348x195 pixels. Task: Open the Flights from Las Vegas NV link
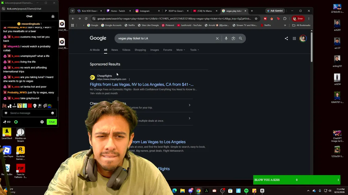[142, 84]
